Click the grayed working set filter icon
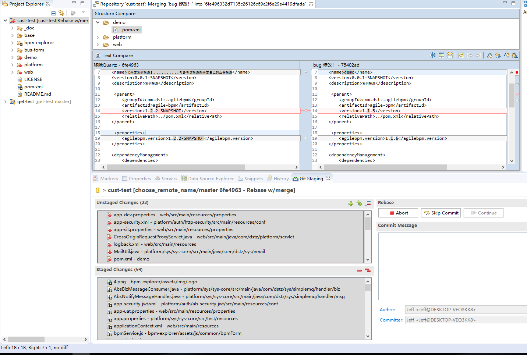This screenshot has width=527, height=355. [73, 13]
